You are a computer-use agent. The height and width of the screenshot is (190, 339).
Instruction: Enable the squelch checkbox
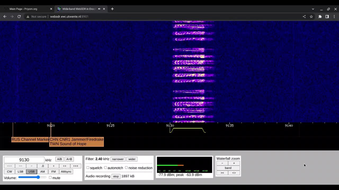point(88,168)
